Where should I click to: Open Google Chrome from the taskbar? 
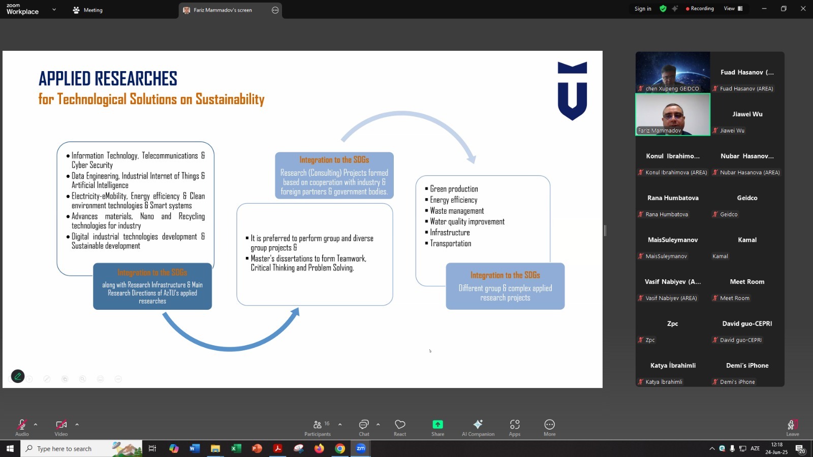[x=340, y=448]
